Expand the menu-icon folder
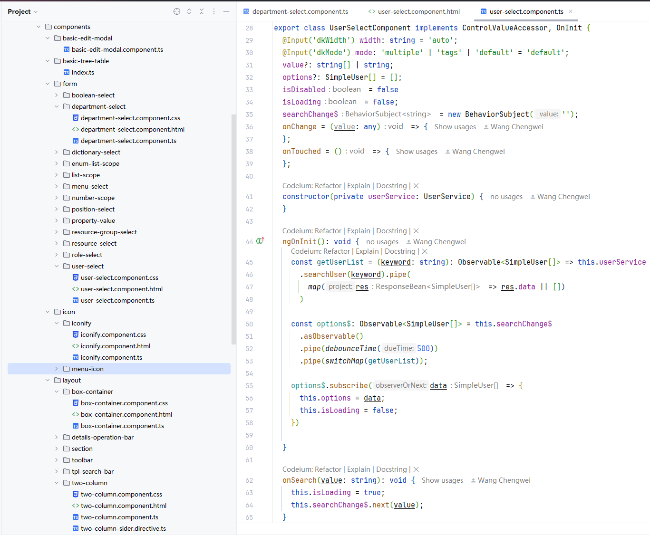The width and height of the screenshot is (650, 535). pyautogui.click(x=57, y=369)
